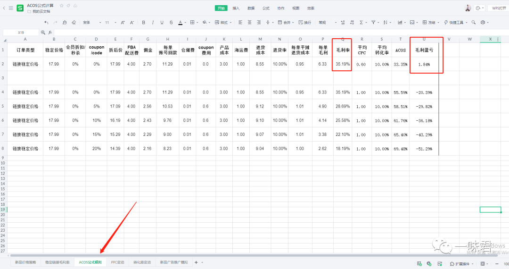Toggle strikethrough formatting

pos(171,22)
